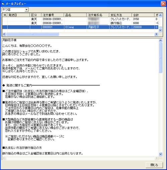
Task: Close the メールプレビュー window
Action: coord(163,4)
